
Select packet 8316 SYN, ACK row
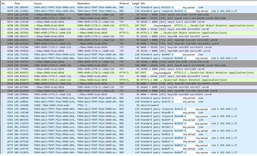click(x=128, y=65)
